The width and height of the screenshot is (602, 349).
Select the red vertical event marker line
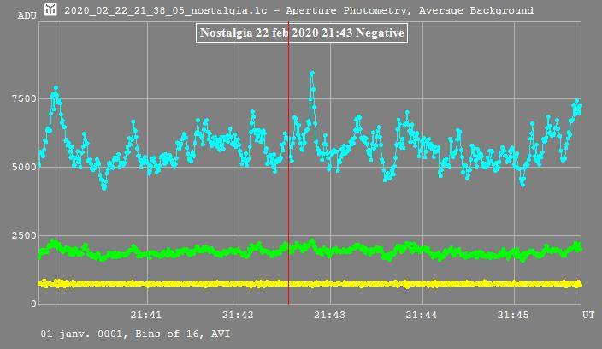click(288, 214)
